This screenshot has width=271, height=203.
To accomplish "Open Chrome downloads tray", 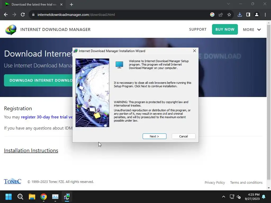I will coord(240,15).
